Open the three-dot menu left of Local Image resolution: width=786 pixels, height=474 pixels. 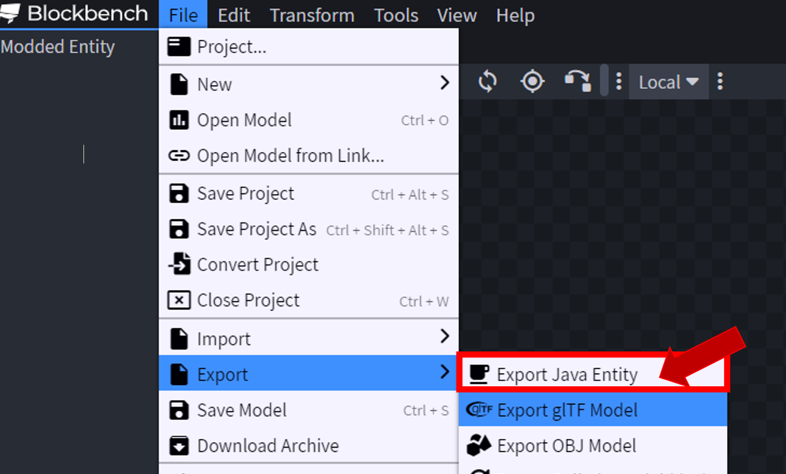click(x=619, y=82)
